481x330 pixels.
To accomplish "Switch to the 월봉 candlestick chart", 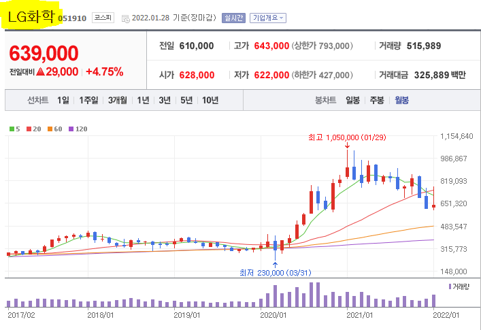I will pyautogui.click(x=402, y=100).
